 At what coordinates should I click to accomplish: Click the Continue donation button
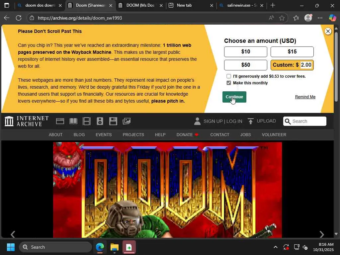[234, 97]
